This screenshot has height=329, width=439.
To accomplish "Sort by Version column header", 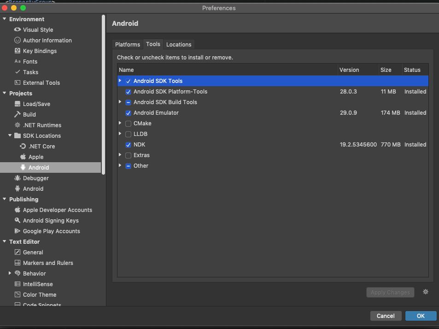I will coord(358,70).
